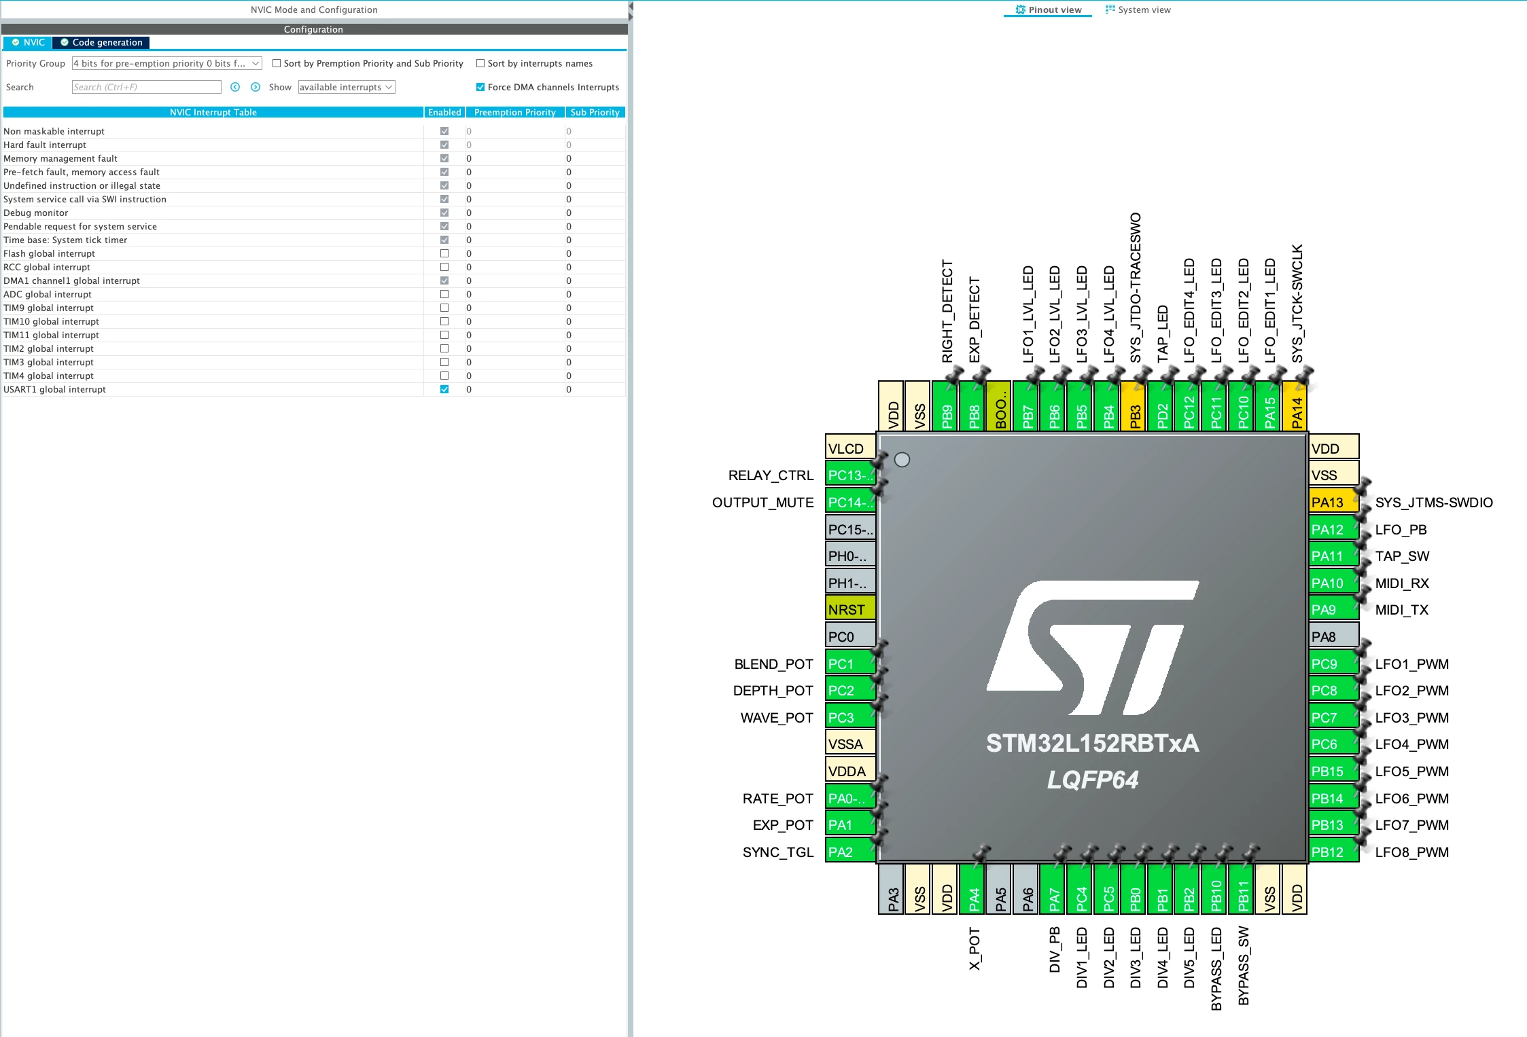Switch to System view tab
Viewport: 1527px width, 1037px height.
click(1138, 10)
